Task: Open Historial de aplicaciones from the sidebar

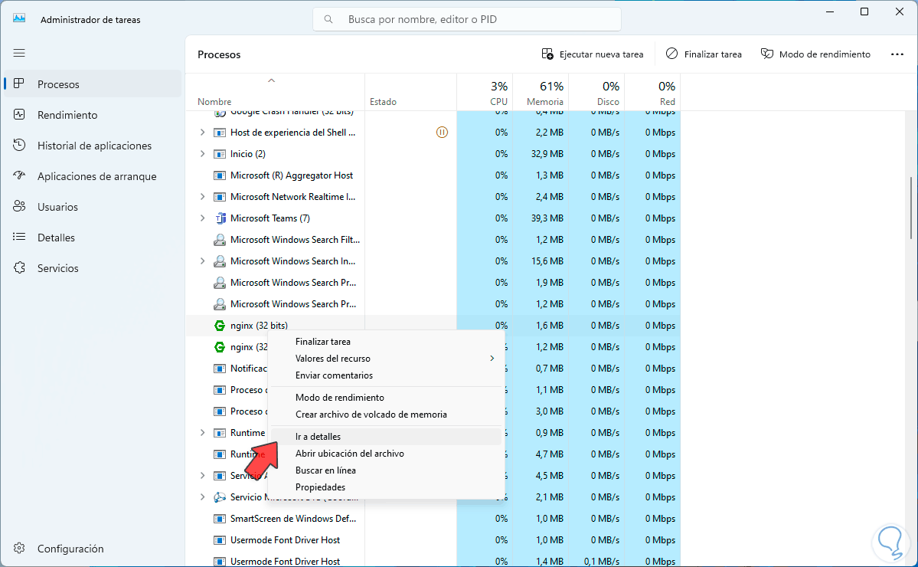Action: (x=94, y=146)
